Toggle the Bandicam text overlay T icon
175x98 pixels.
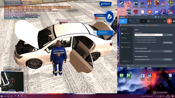tap(160, 21)
